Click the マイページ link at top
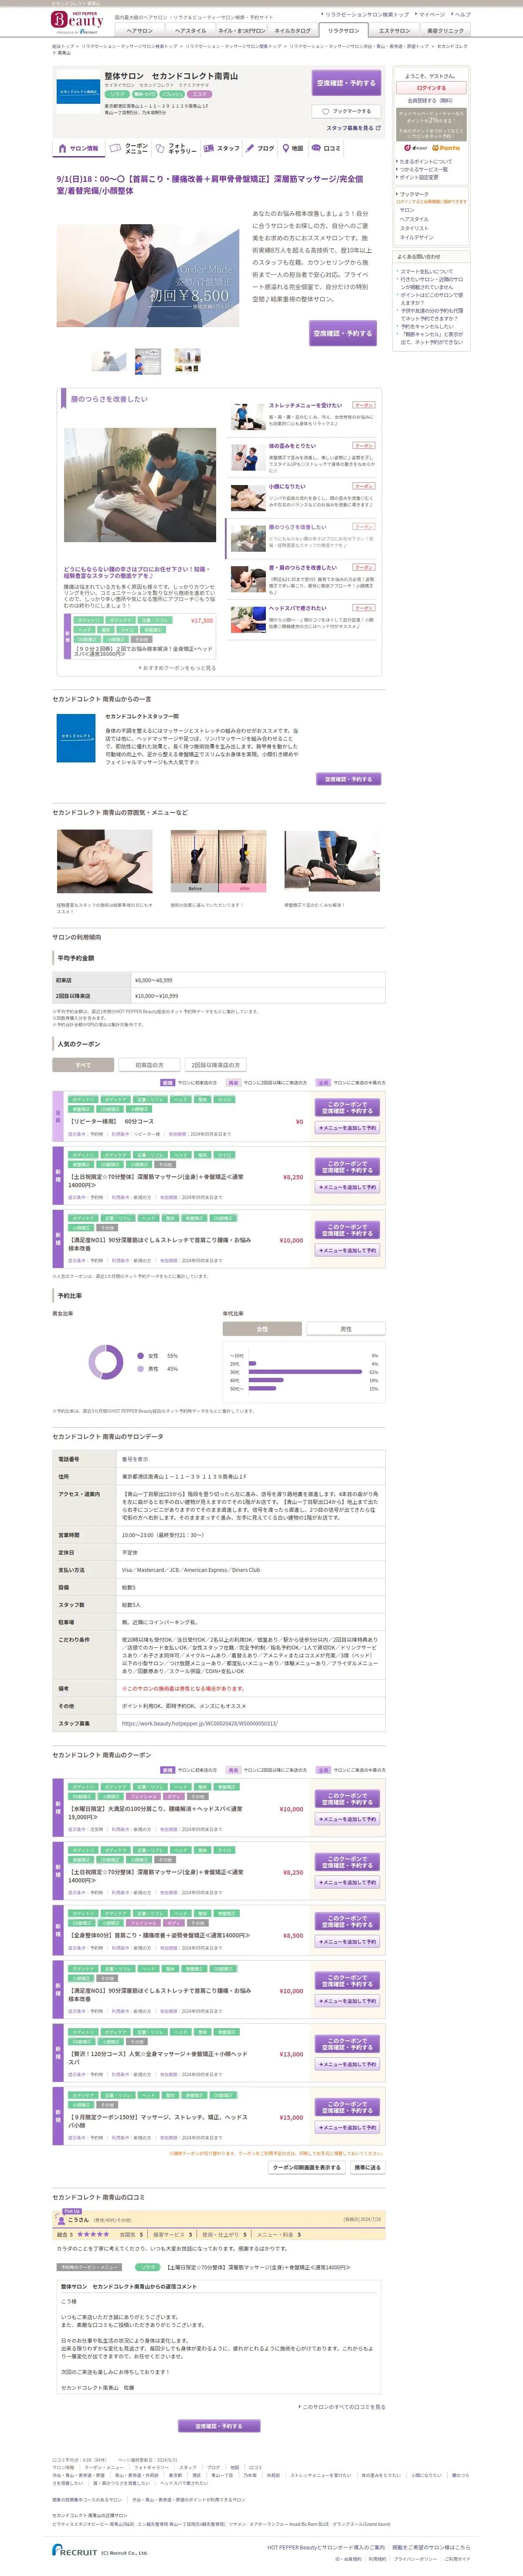523x2576 pixels. coord(431,15)
